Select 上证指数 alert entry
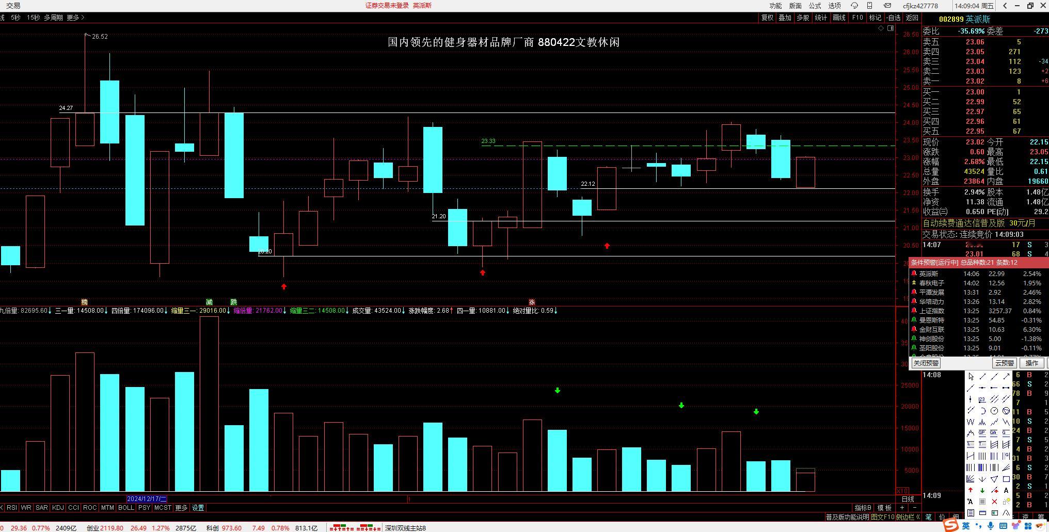 (979, 311)
